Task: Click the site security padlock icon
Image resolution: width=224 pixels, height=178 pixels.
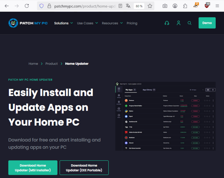Action: [49, 6]
